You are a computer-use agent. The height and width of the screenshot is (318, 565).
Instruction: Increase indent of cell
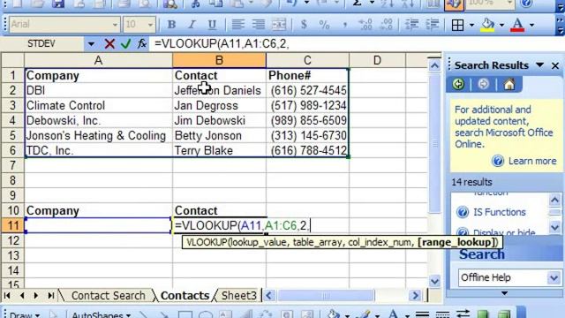pyautogui.click(x=432, y=25)
